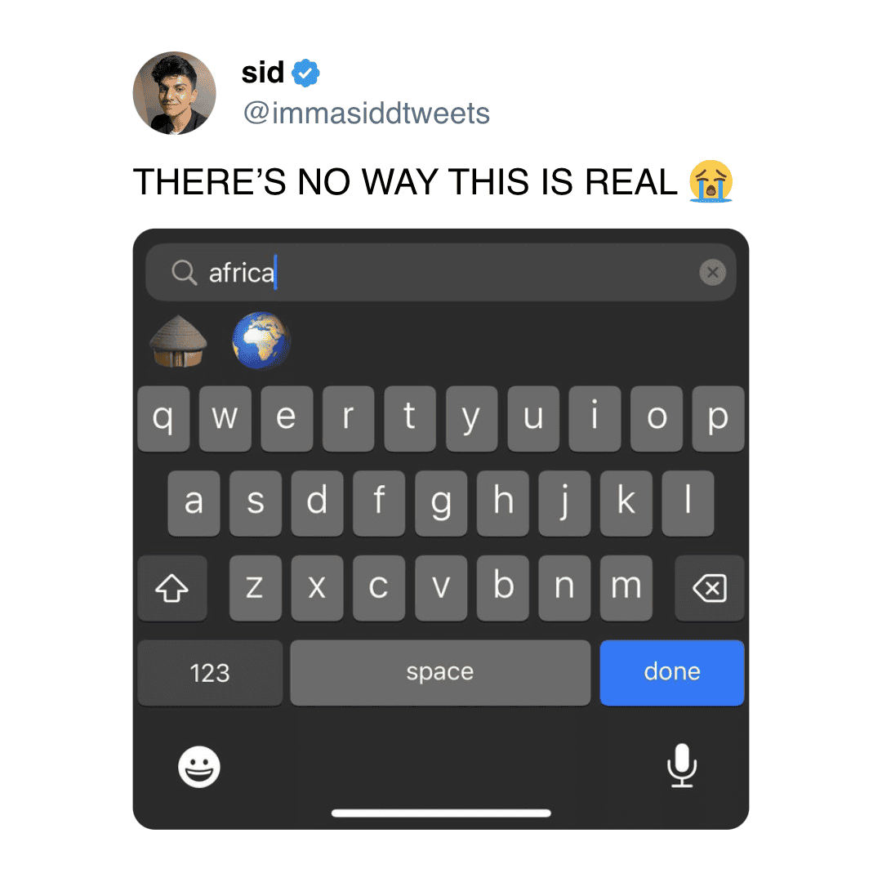Open sid's profile picture

click(x=175, y=93)
